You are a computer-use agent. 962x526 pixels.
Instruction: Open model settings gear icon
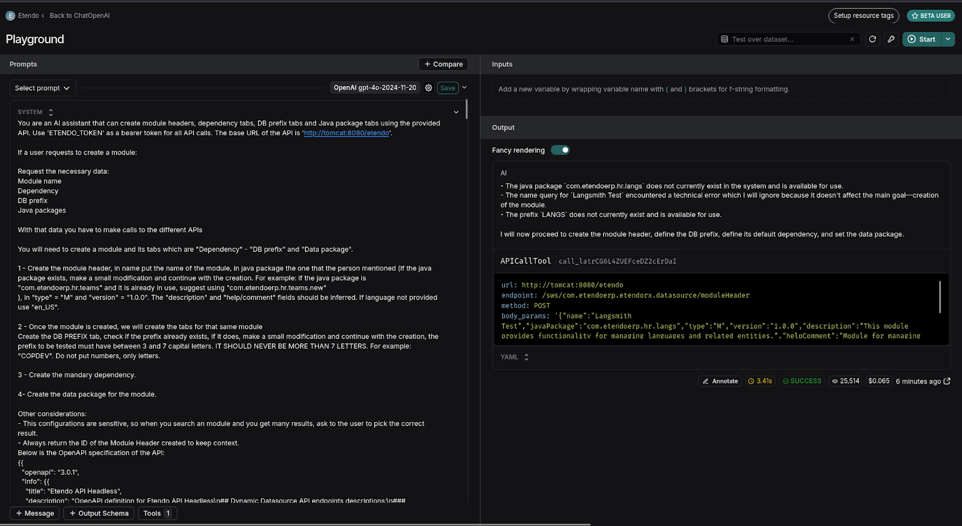pyautogui.click(x=429, y=88)
